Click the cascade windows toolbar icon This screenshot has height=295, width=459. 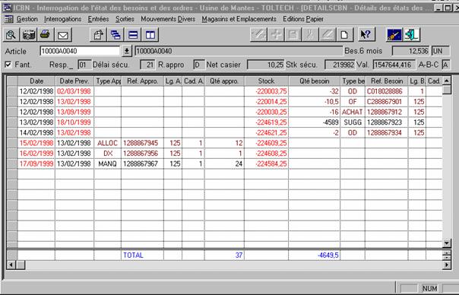pyautogui.click(x=116, y=35)
